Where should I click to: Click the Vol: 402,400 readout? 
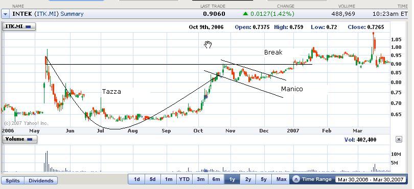[x=360, y=140]
